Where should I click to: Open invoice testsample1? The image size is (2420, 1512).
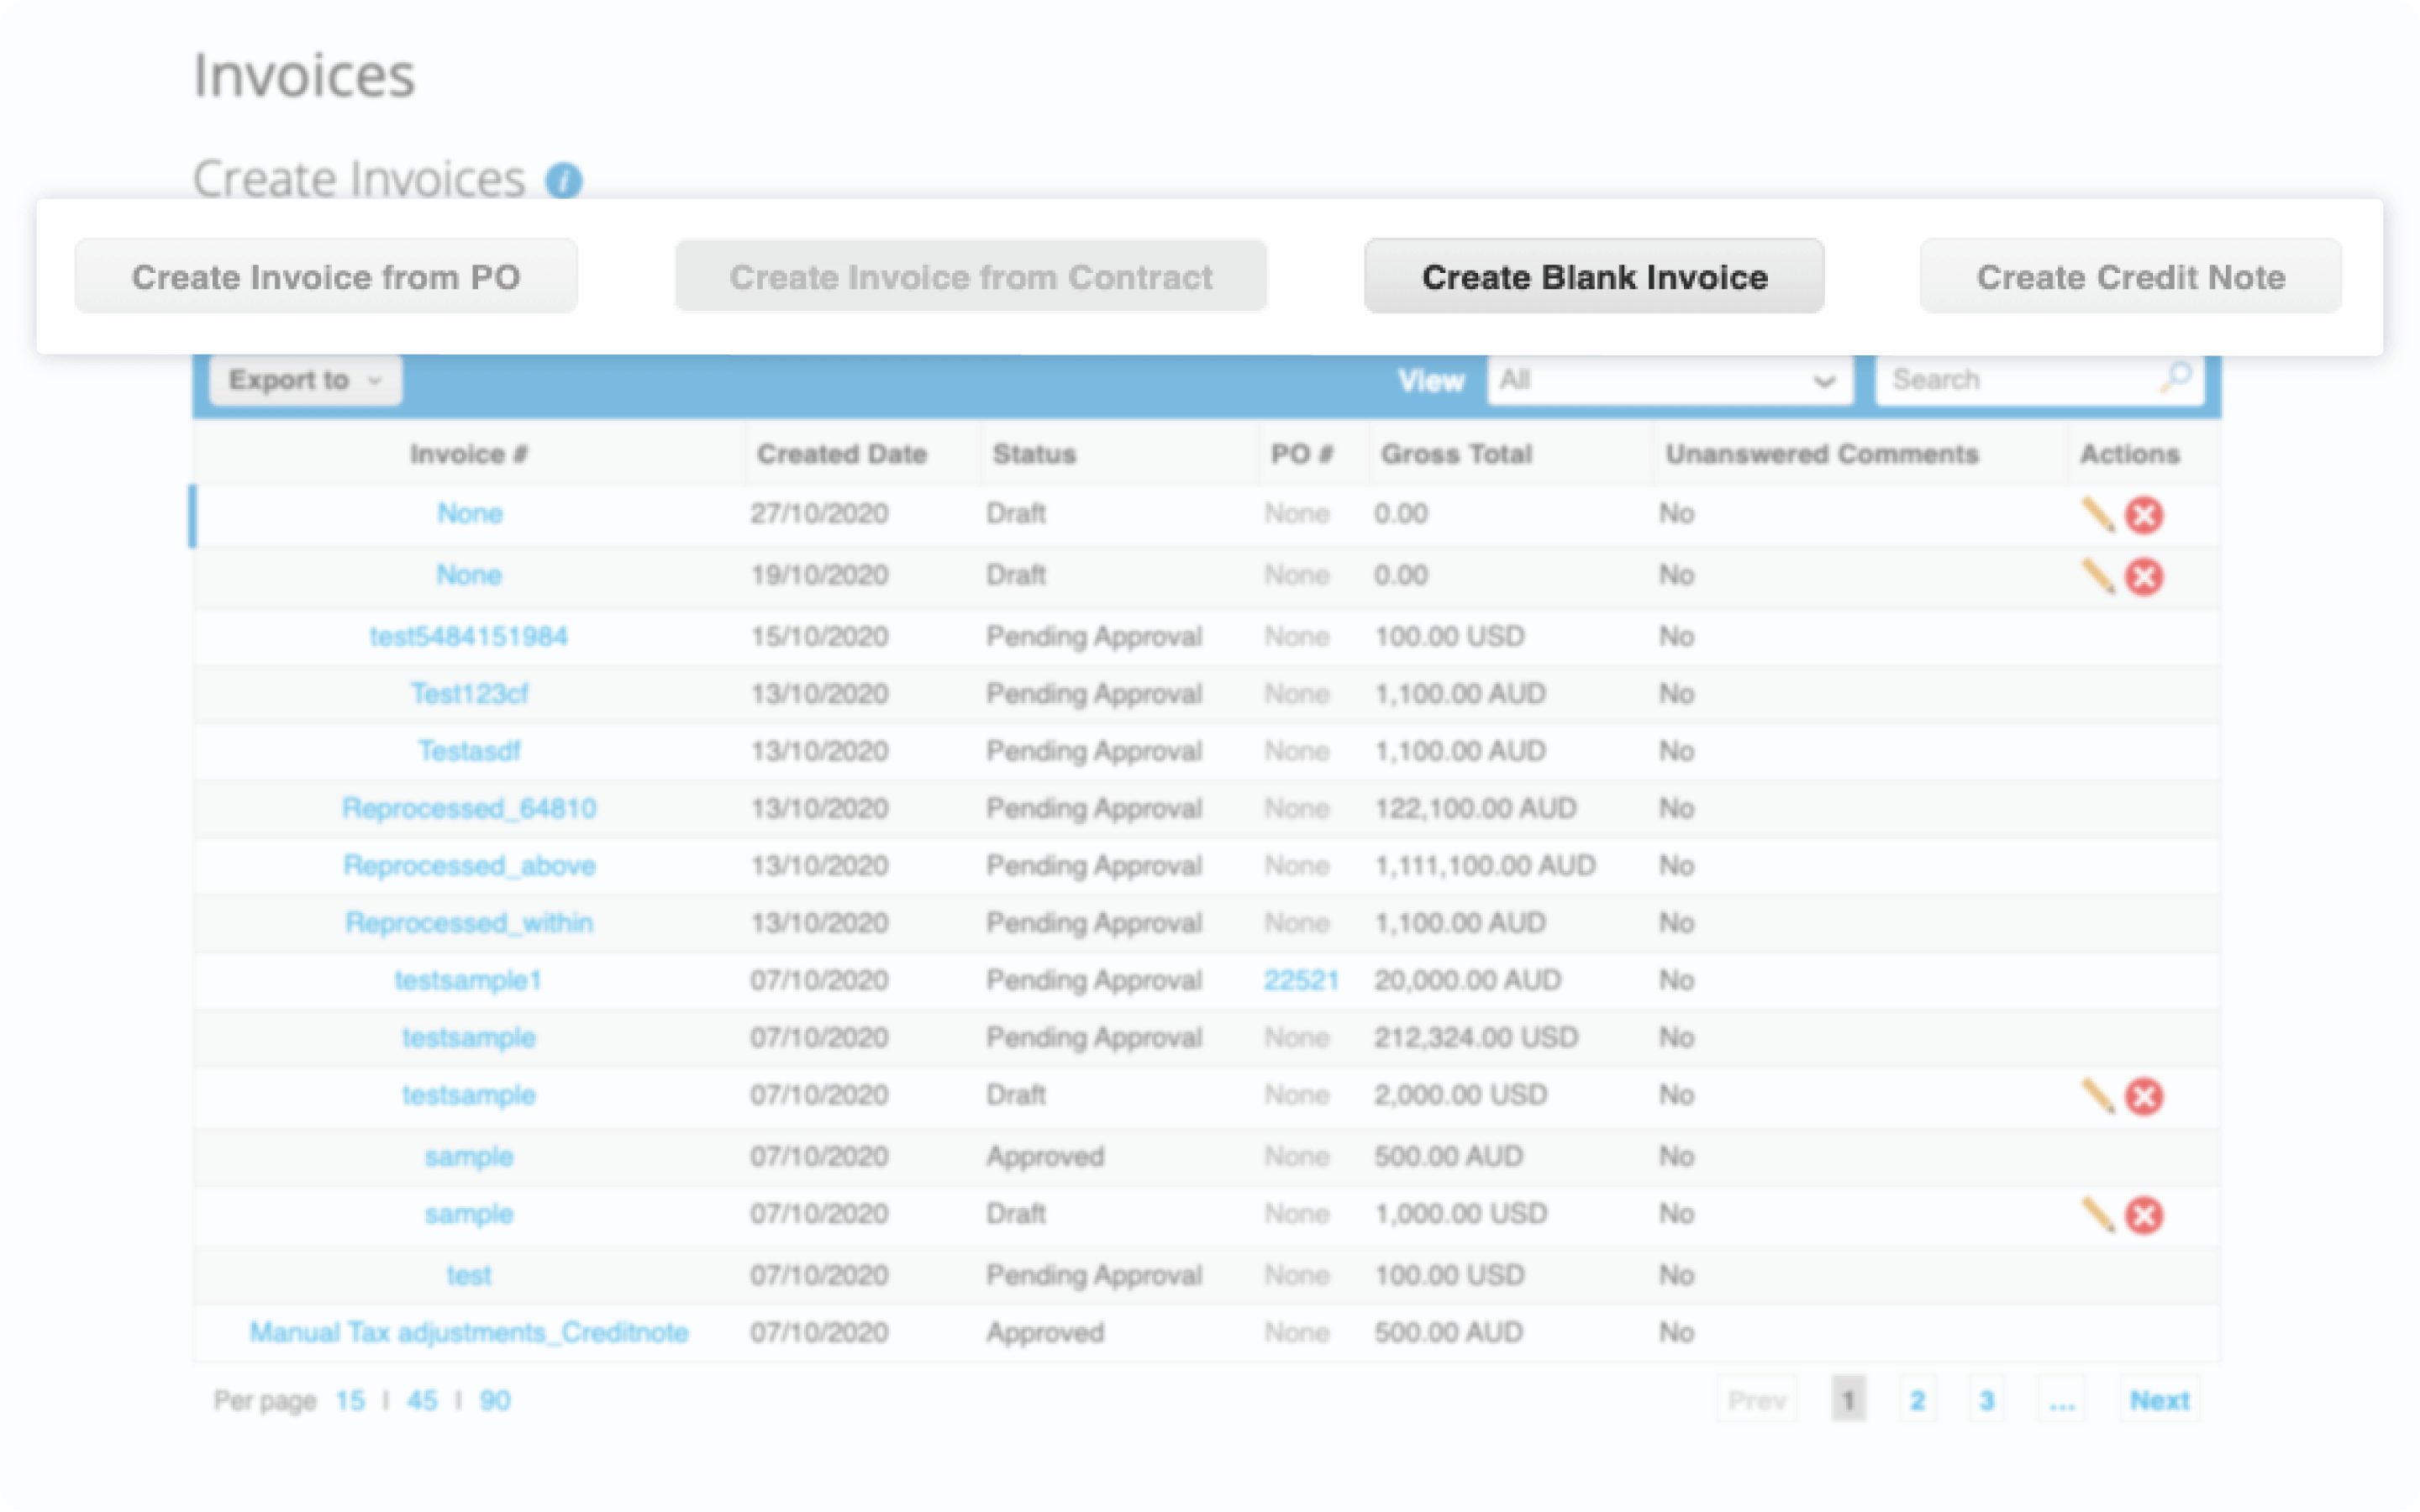coord(469,980)
